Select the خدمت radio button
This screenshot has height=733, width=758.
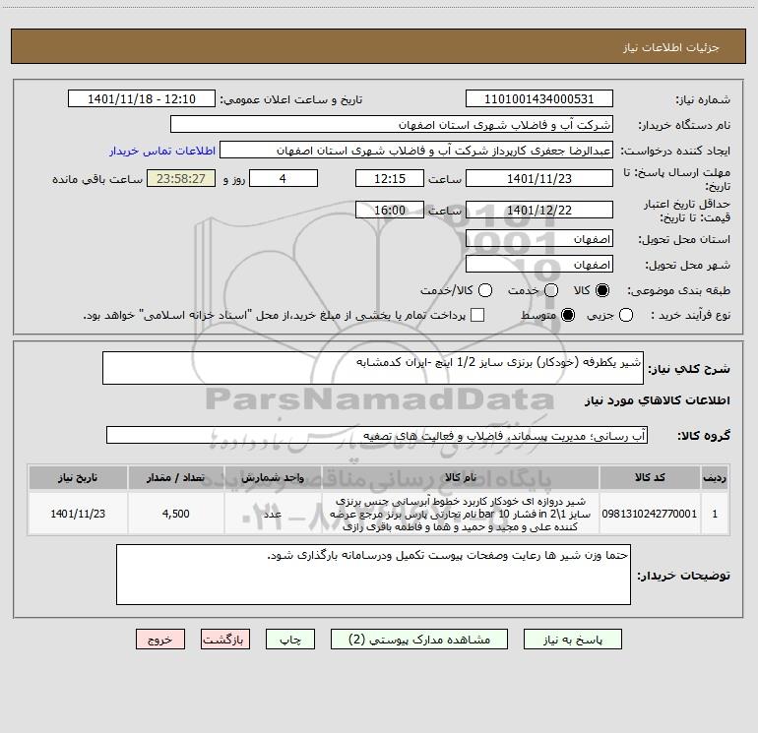point(551,290)
